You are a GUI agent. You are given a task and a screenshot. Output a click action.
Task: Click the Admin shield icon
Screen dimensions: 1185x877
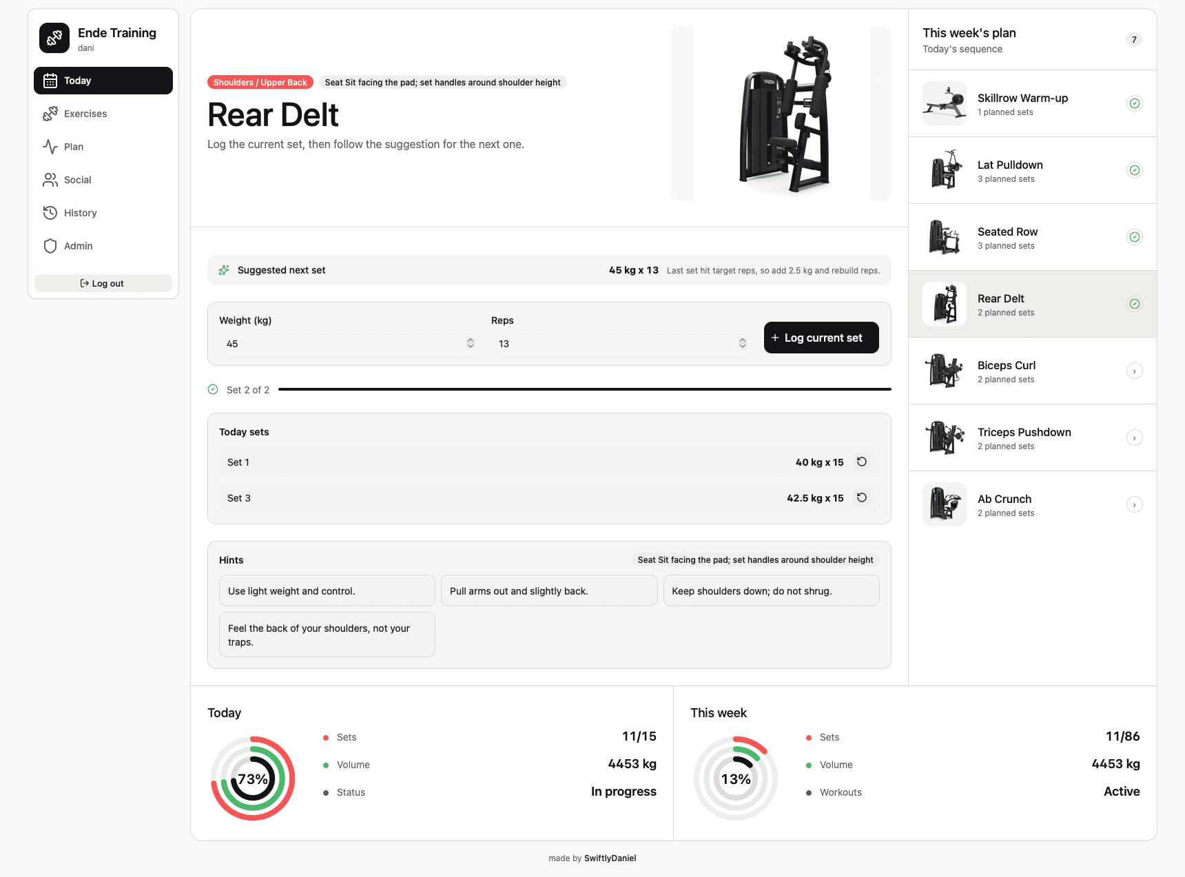[x=50, y=246]
